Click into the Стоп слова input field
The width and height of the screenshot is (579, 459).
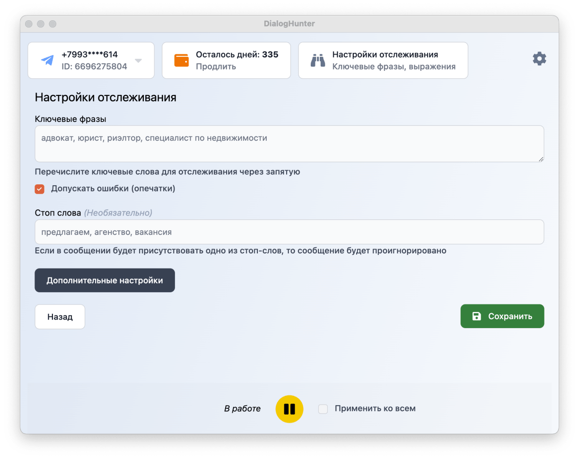[x=289, y=232]
